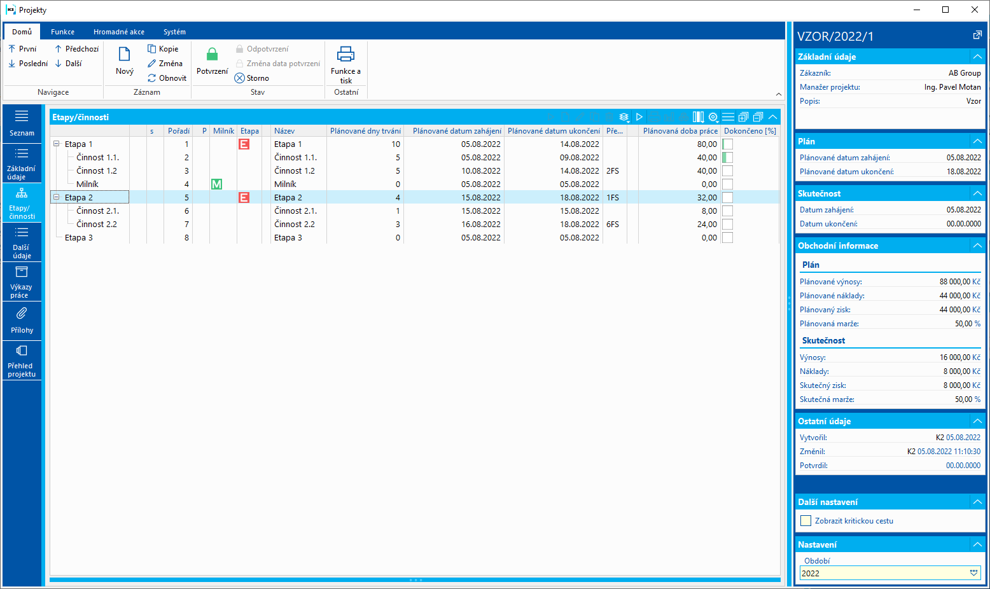Collapse all rows in the Etapy/činnosti tree

pyautogui.click(x=758, y=117)
